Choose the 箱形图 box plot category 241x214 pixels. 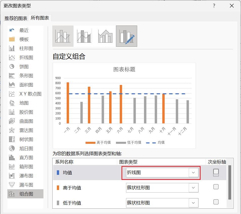click(x=25, y=167)
